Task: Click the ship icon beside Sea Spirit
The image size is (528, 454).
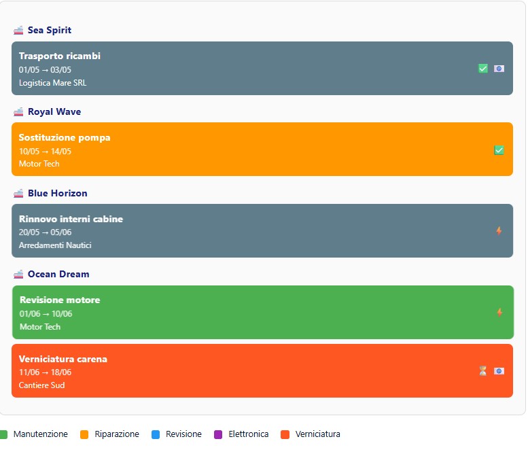Action: point(18,31)
